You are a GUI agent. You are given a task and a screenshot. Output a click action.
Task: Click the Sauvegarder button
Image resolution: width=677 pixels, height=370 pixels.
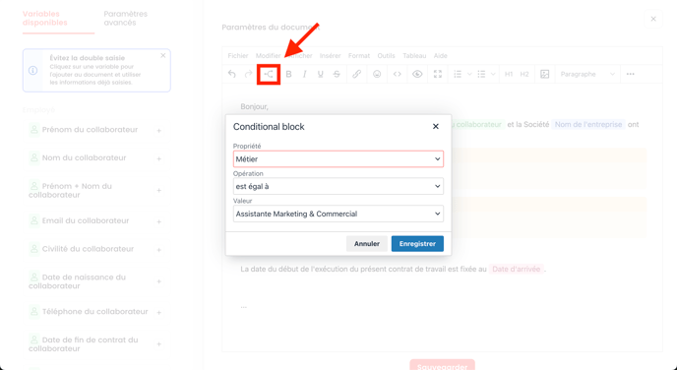coord(442,366)
